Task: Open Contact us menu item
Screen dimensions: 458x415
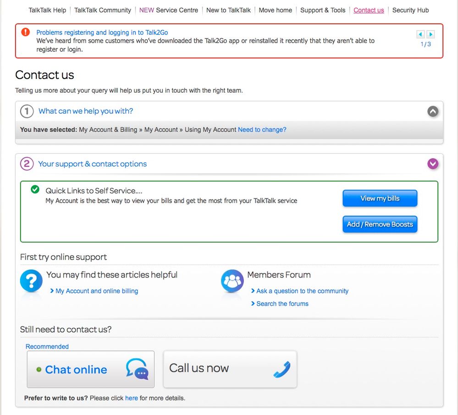Action: click(369, 10)
